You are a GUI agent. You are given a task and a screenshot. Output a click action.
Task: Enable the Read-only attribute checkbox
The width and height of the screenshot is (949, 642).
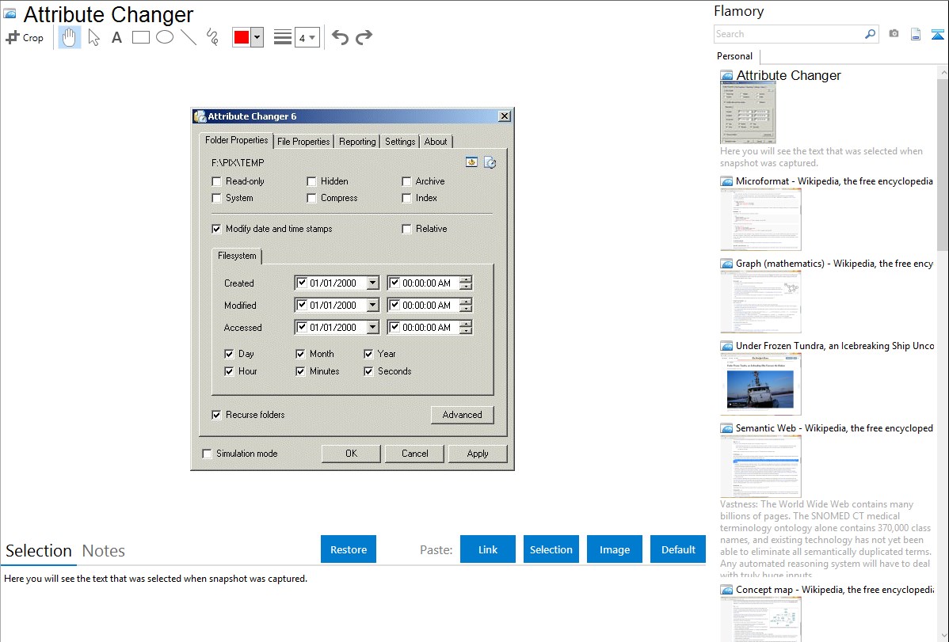pyautogui.click(x=216, y=181)
